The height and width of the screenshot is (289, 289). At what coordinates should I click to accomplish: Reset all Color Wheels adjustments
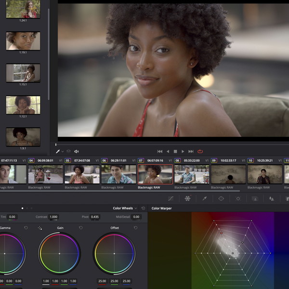pos(143,208)
